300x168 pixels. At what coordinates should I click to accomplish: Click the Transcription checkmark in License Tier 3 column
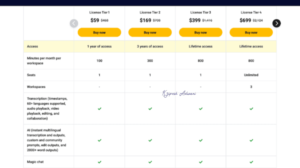pos(201,108)
